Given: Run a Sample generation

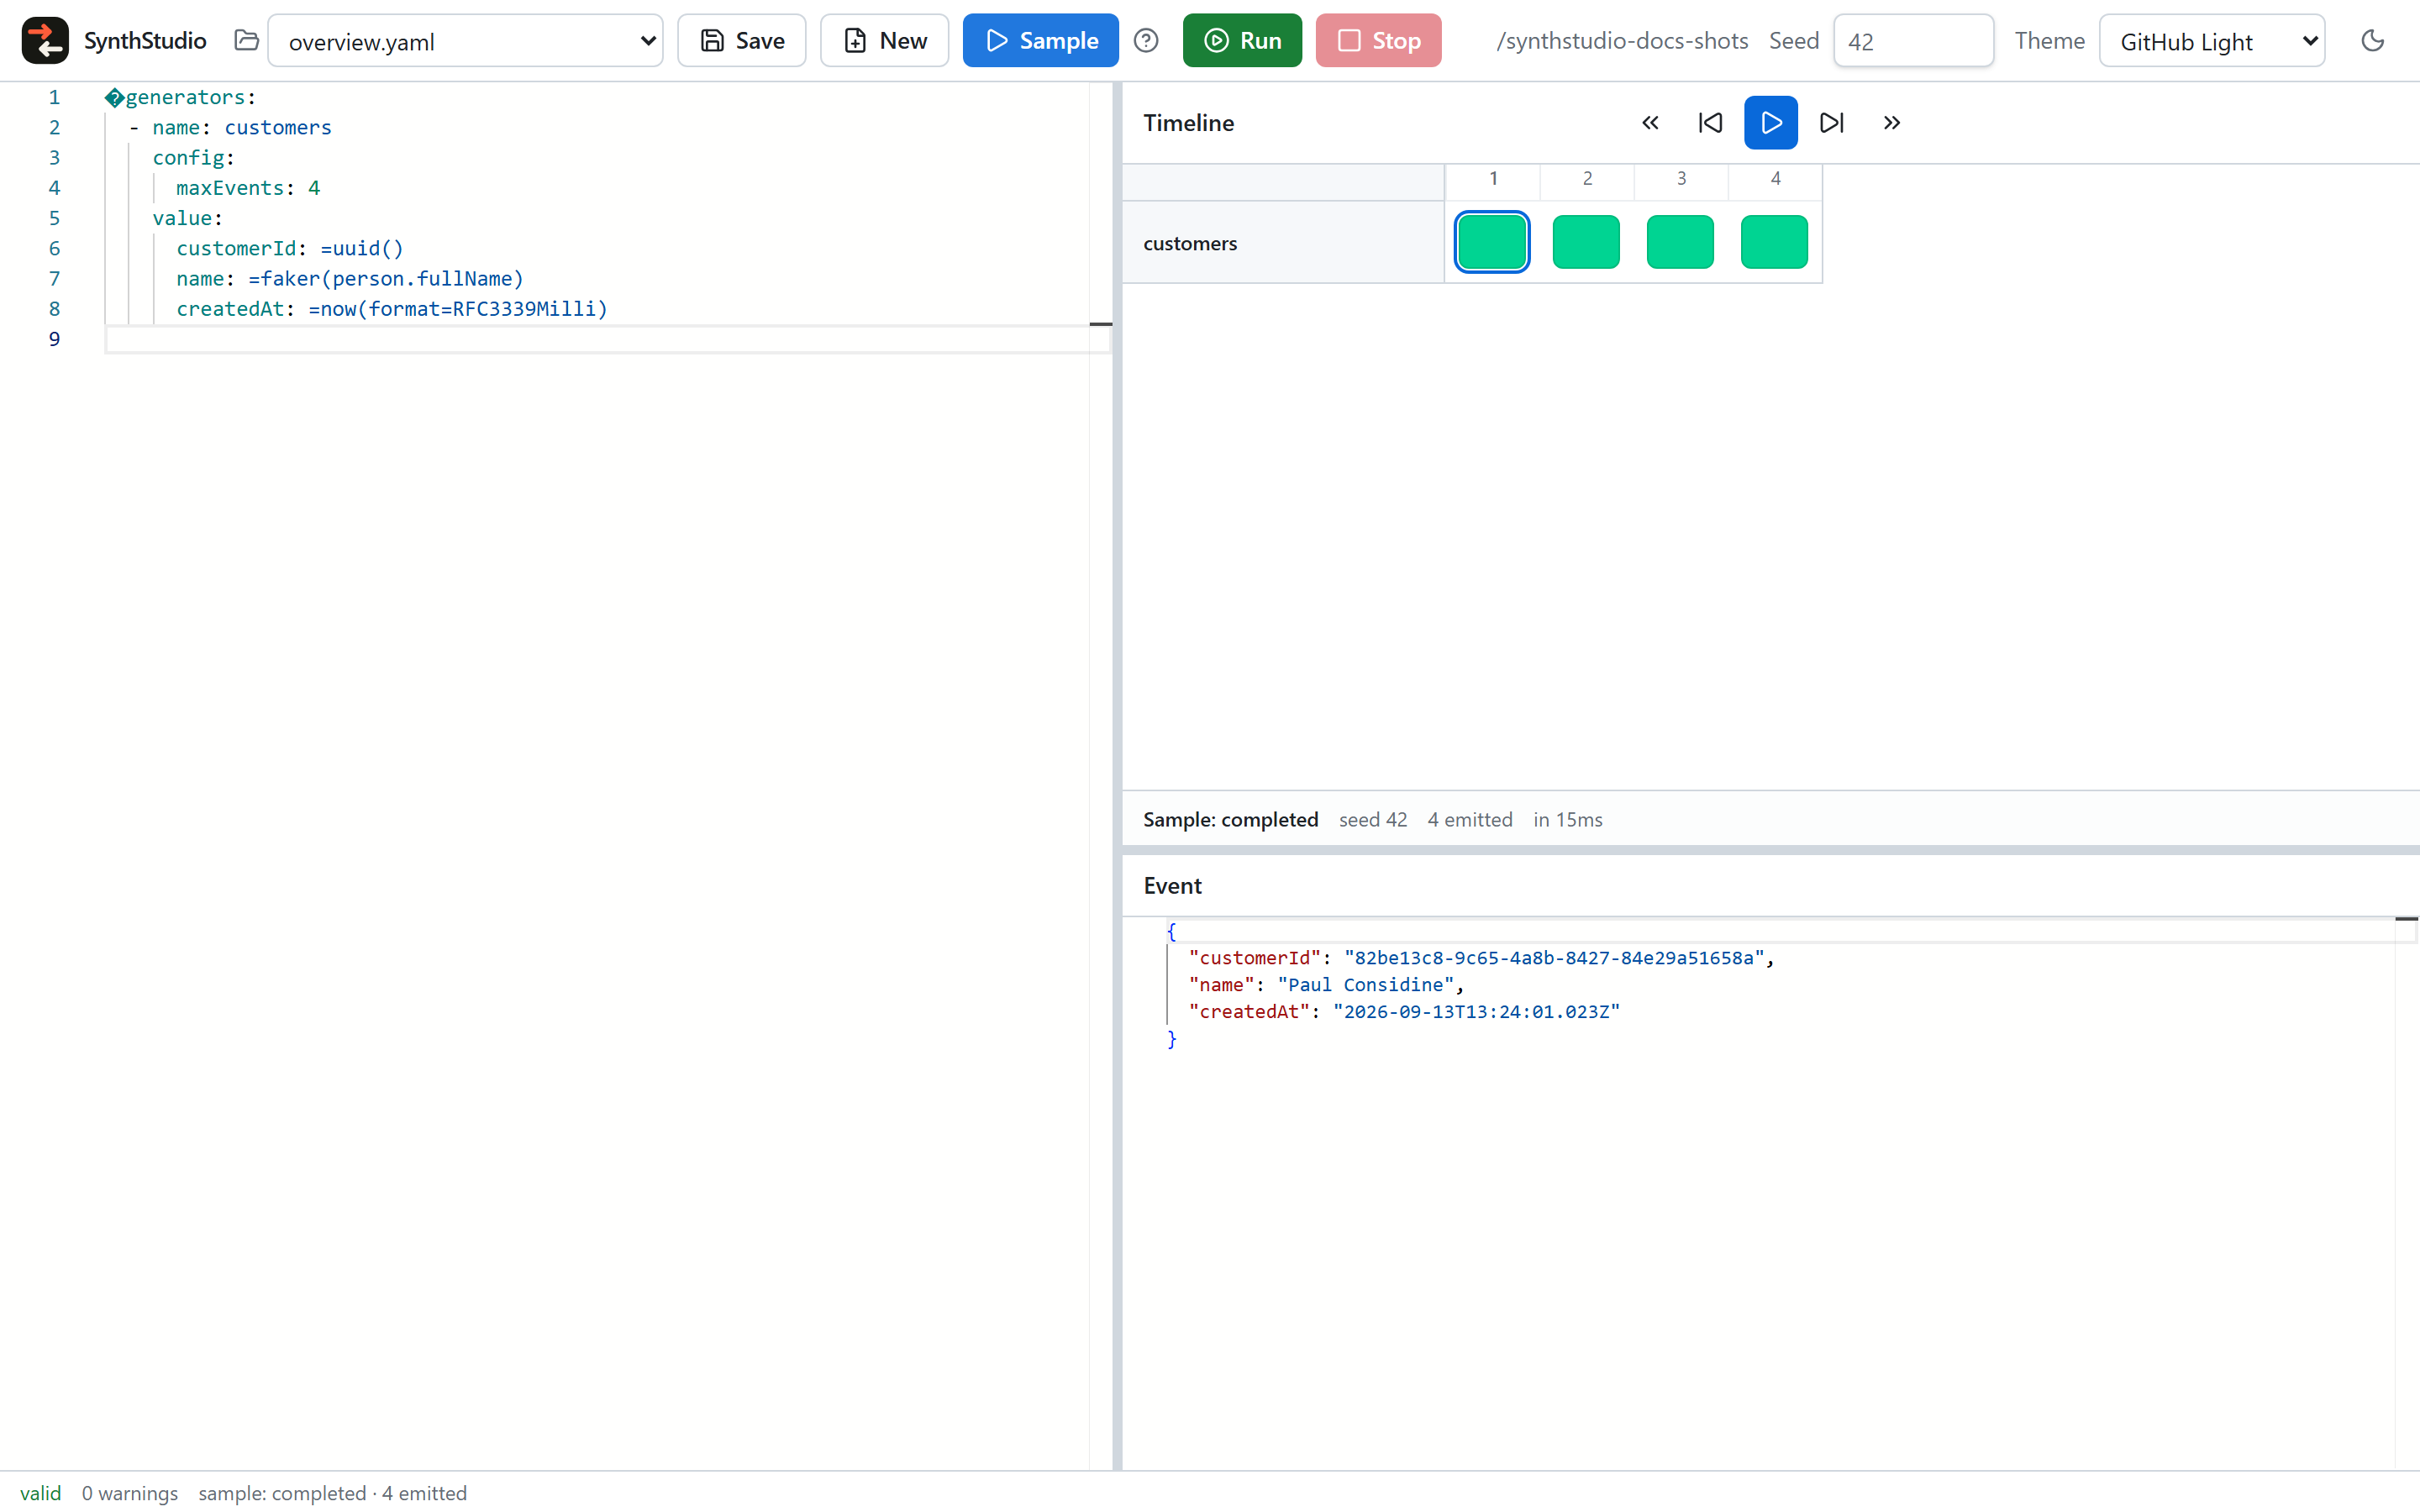Looking at the screenshot, I should pyautogui.click(x=1040, y=40).
